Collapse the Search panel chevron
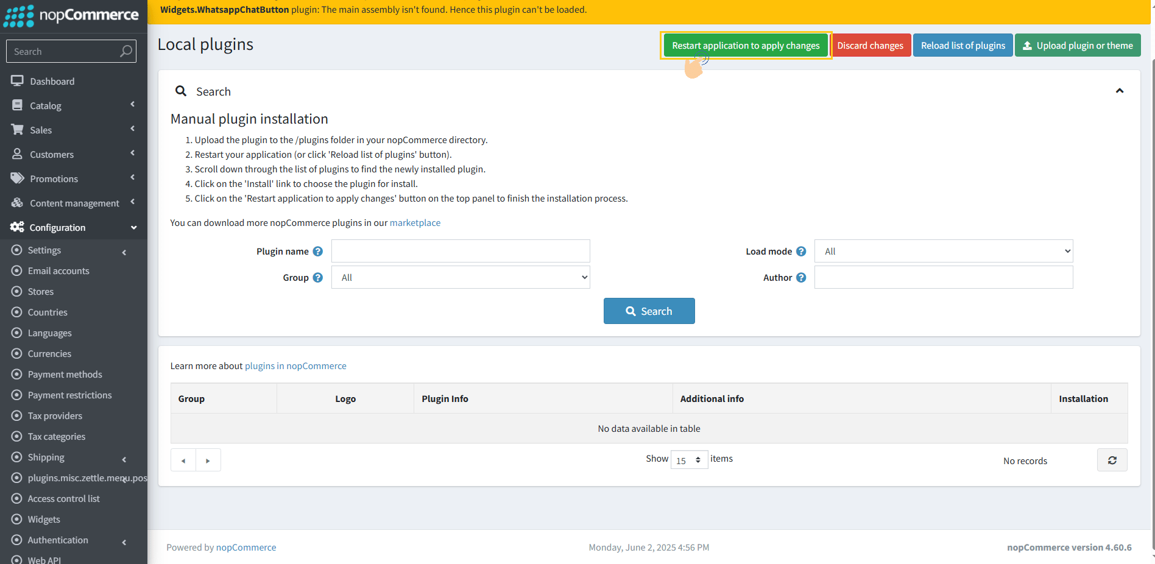Image resolution: width=1155 pixels, height=564 pixels. pos(1119,91)
